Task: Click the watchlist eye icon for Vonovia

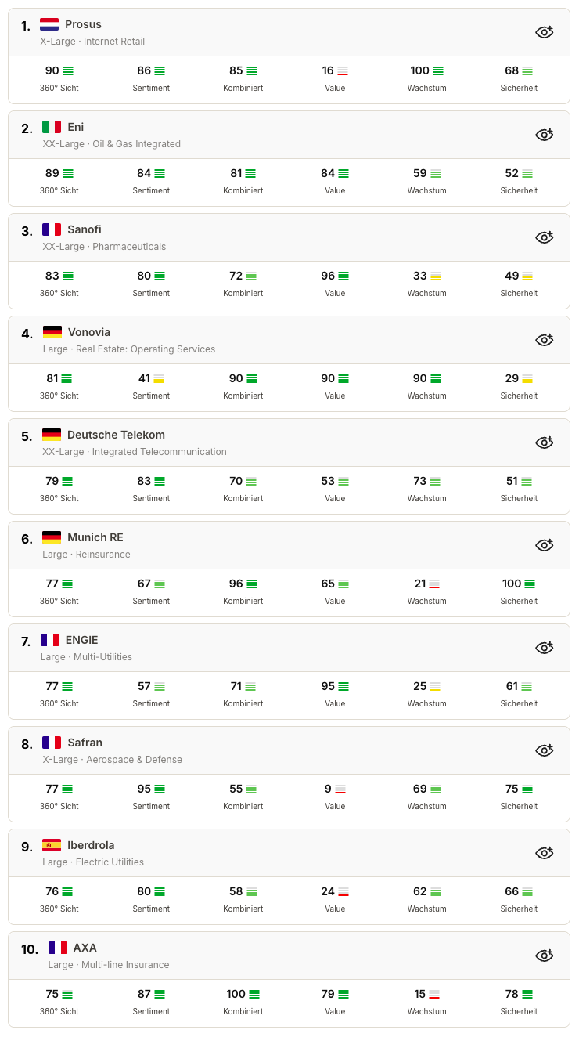Action: (544, 340)
